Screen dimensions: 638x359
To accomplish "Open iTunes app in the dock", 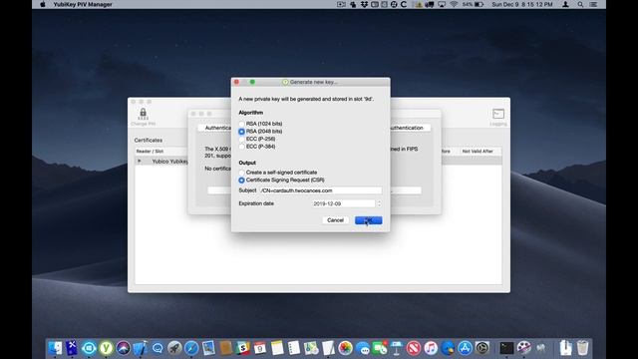I will coord(431,348).
